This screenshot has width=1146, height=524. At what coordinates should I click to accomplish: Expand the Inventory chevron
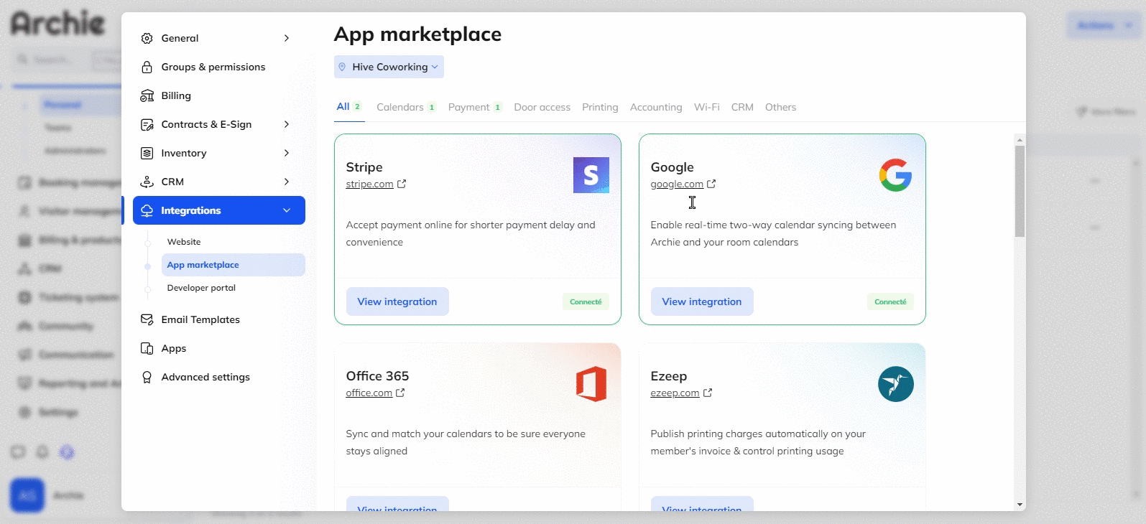[x=287, y=153]
